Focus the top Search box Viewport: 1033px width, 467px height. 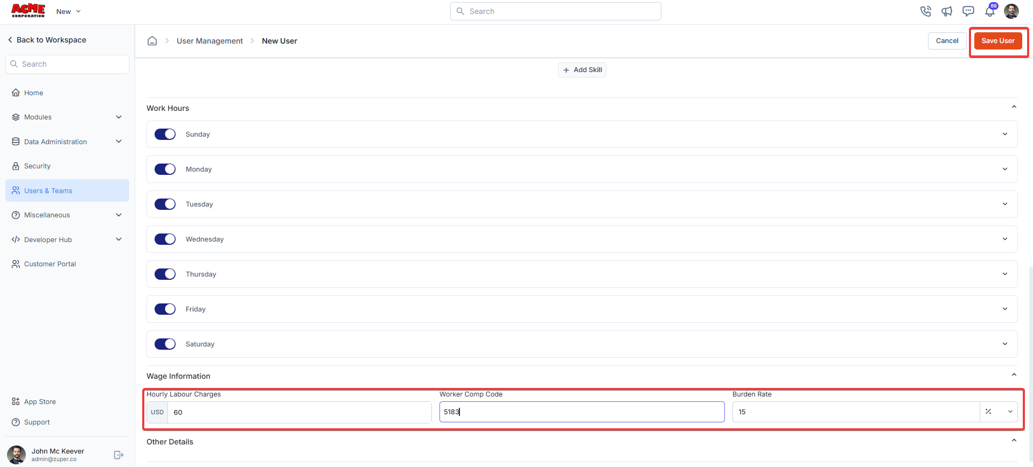[555, 11]
